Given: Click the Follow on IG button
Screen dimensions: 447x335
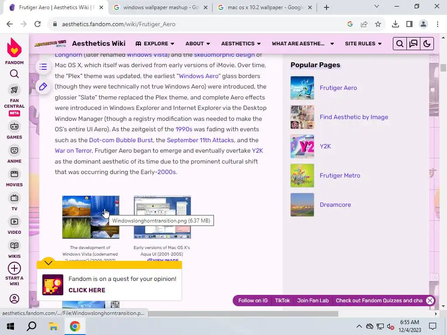Looking at the screenshot, I should (x=253, y=301).
